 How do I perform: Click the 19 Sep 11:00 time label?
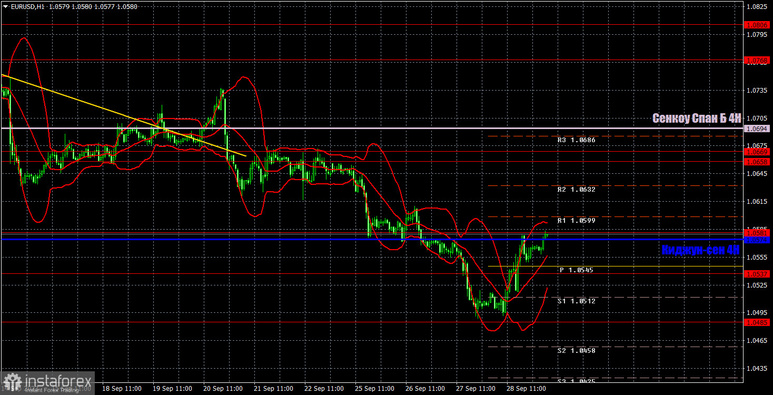pyautogui.click(x=172, y=389)
